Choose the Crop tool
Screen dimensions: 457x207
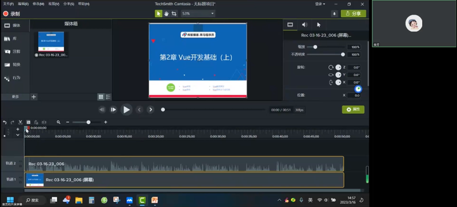click(x=174, y=13)
